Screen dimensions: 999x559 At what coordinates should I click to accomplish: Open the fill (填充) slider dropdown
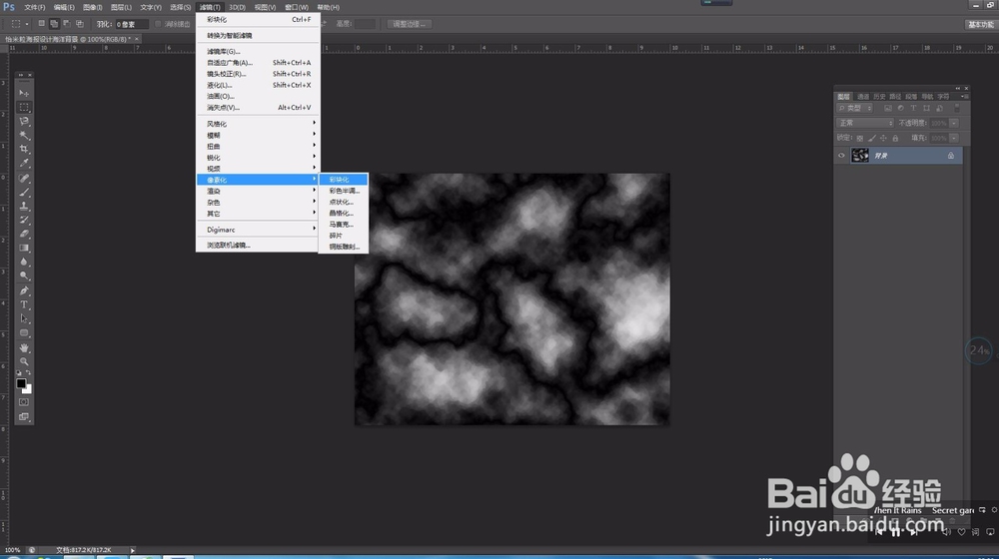954,138
